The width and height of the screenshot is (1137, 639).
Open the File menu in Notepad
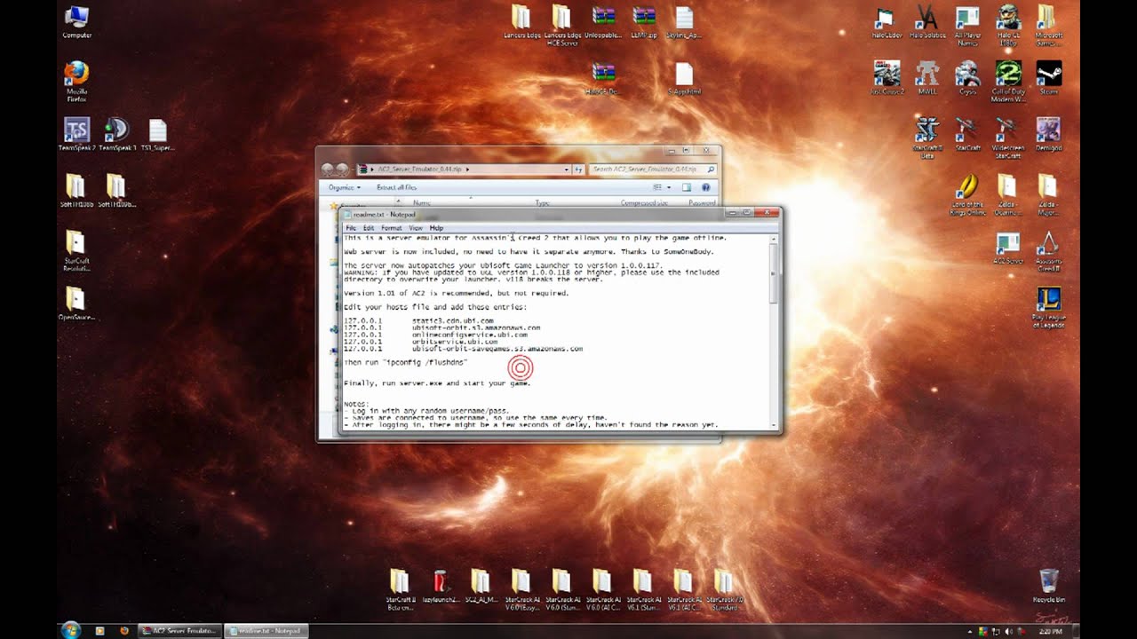click(351, 228)
